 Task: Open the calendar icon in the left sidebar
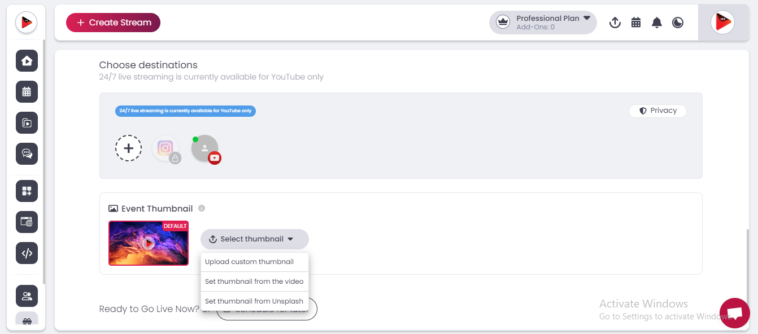(x=27, y=92)
